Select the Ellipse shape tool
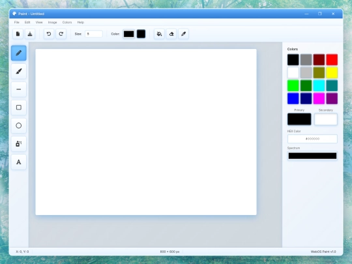The height and width of the screenshot is (264, 352). [x=19, y=126]
